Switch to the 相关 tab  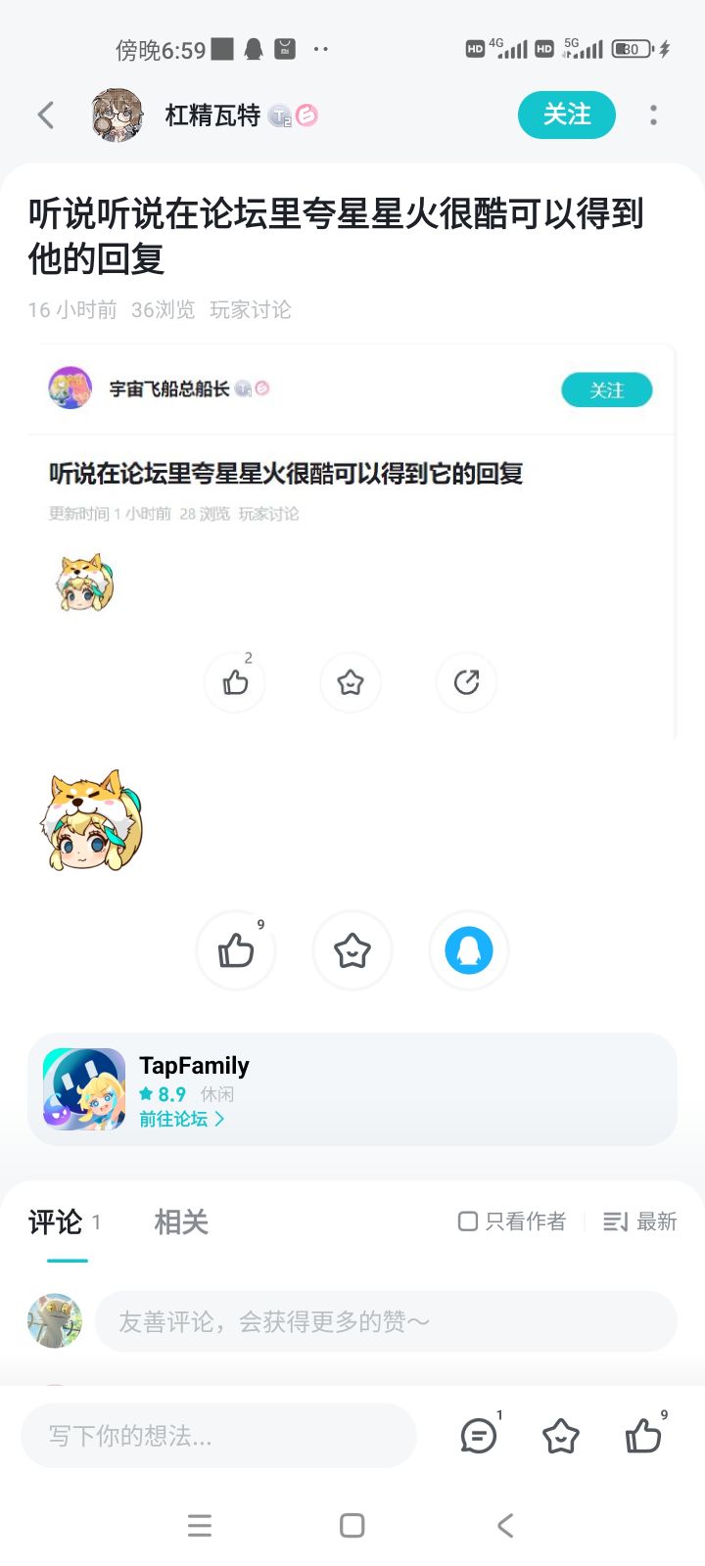181,1221
